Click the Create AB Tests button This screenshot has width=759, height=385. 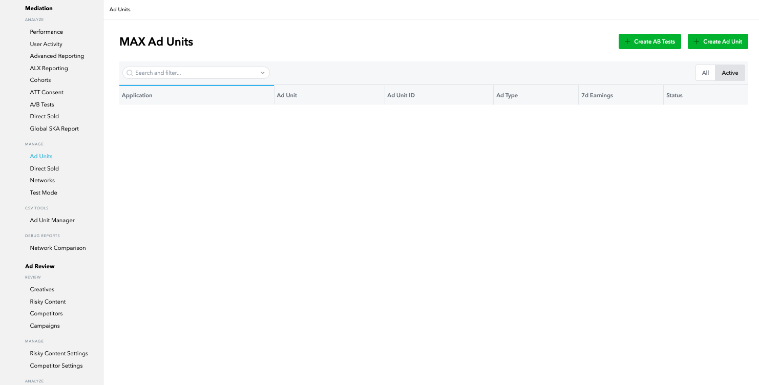point(650,41)
